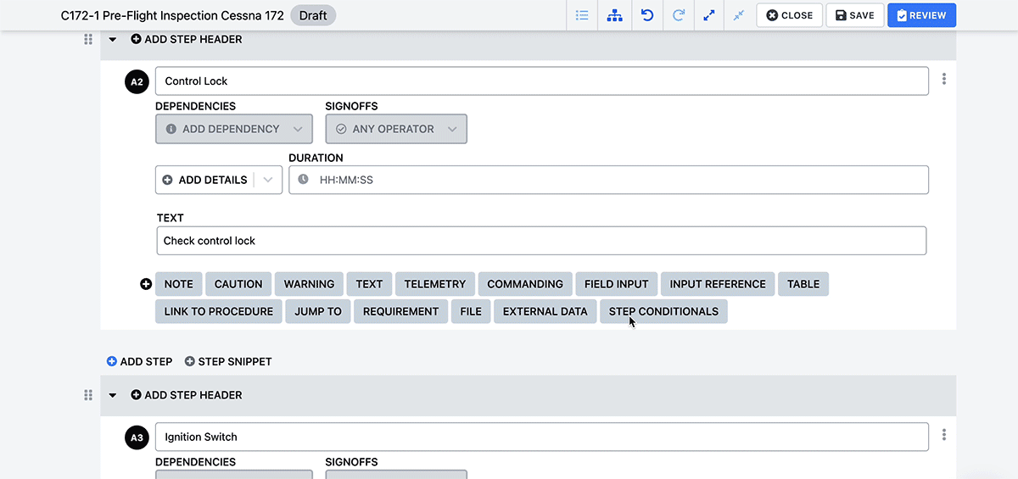Image resolution: width=1018 pixels, height=479 pixels.
Task: Edit the 'Check control lock' text field
Action: (541, 241)
